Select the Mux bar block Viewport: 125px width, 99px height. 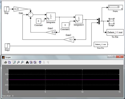coord(99,21)
